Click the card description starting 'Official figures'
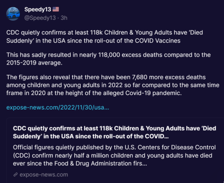Screen dimensions: 224x183 pyautogui.click(x=114, y=156)
